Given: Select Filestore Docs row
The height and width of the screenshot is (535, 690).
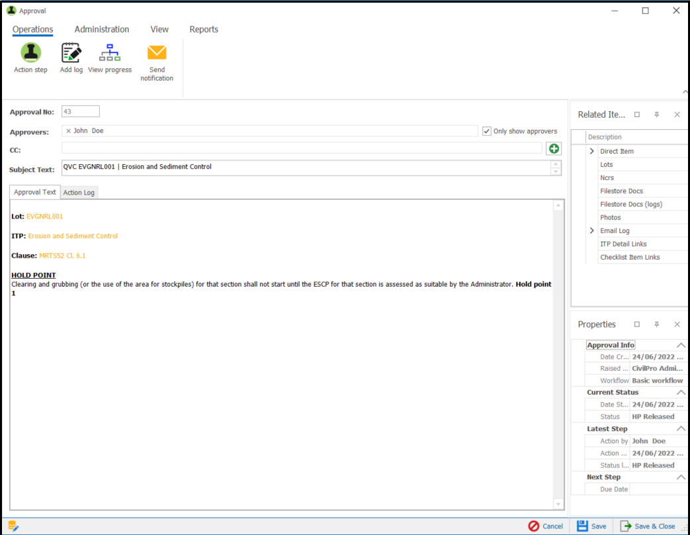Looking at the screenshot, I should click(642, 191).
